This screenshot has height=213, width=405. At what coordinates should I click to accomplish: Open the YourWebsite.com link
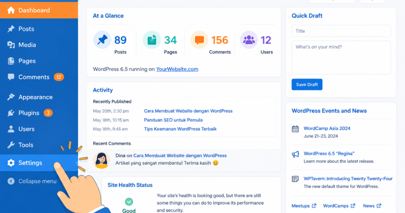(x=177, y=69)
